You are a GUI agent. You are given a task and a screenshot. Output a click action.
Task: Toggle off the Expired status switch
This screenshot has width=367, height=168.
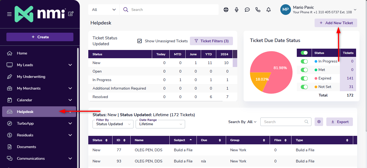[304, 78]
